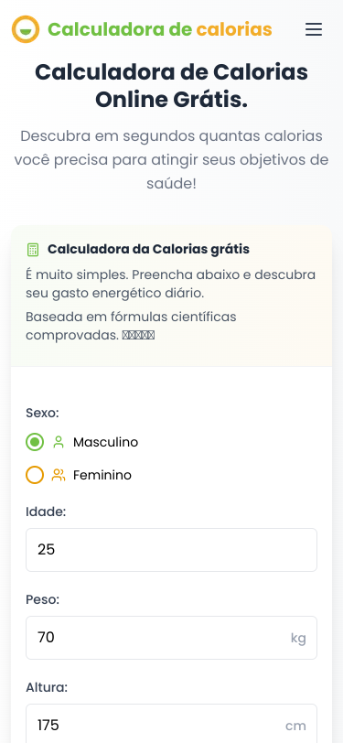Choose the Feminino label text
The width and height of the screenshot is (343, 743).
[102, 475]
